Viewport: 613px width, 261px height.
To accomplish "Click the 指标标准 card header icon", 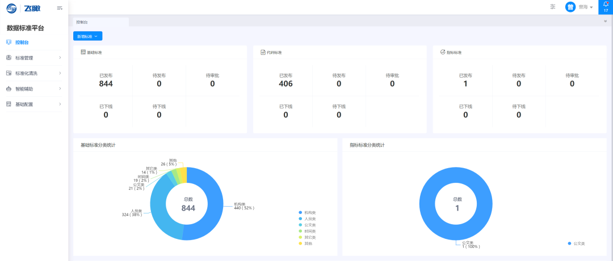I will [443, 52].
